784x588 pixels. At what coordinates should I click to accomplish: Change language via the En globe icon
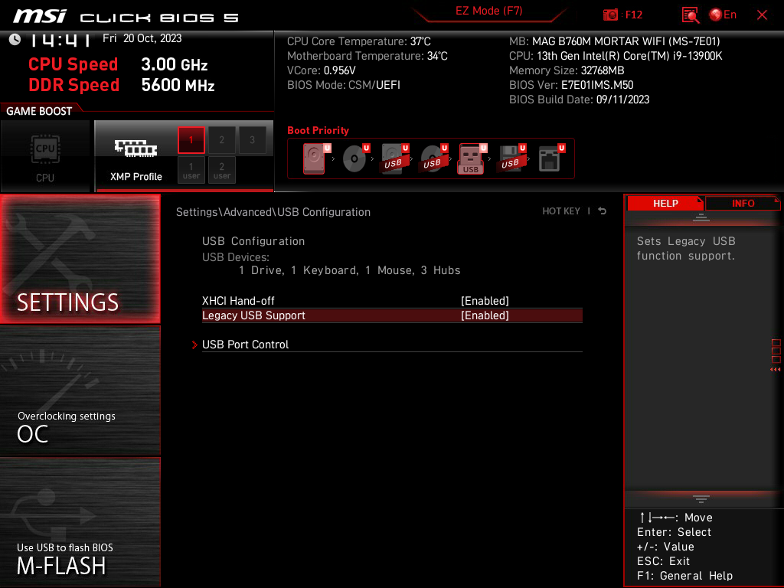click(723, 15)
